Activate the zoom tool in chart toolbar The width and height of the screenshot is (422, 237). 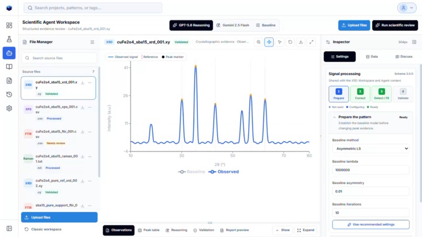coord(258,42)
